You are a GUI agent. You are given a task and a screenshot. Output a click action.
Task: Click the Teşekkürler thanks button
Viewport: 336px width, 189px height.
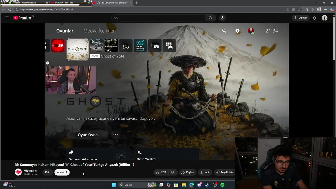click(x=225, y=172)
